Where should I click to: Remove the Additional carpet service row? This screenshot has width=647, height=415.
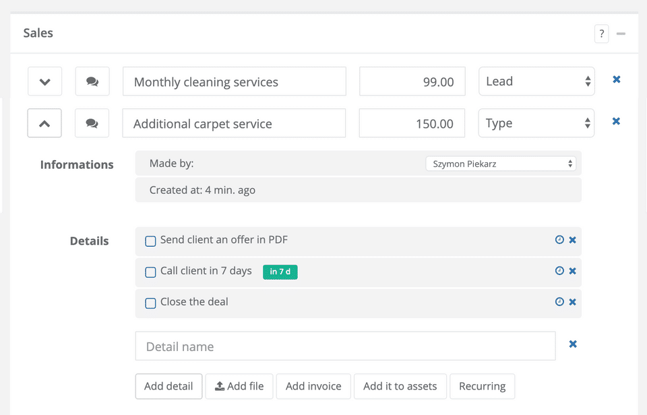click(616, 121)
